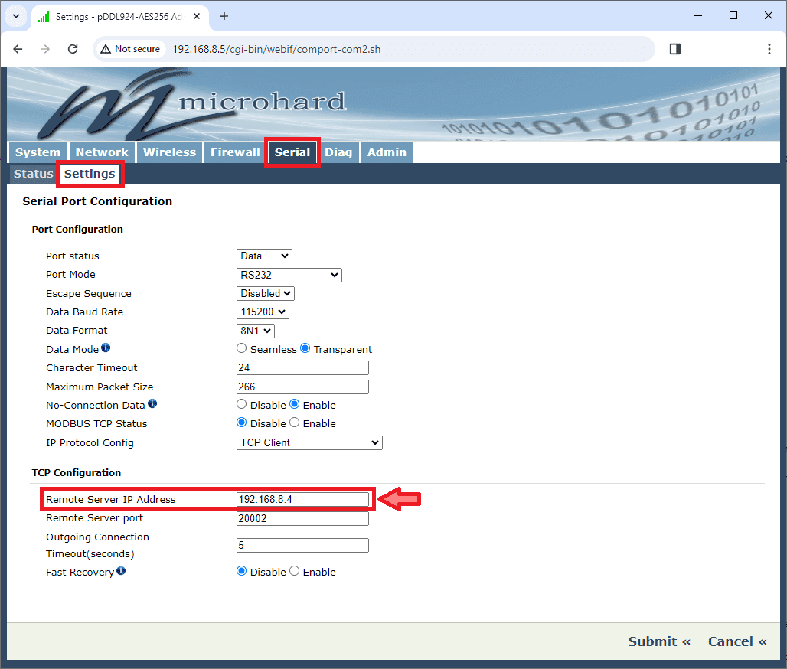The height and width of the screenshot is (669, 787).
Task: Switch to the Wireless tab
Action: point(169,152)
